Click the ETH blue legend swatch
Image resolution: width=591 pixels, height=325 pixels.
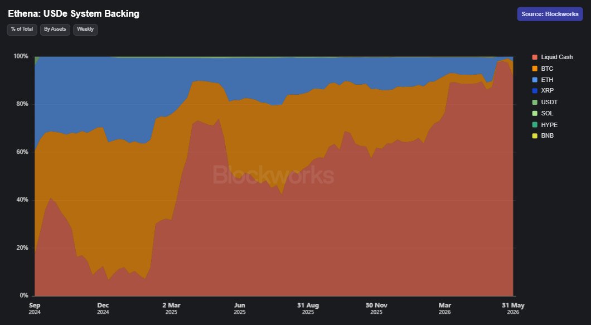(535, 80)
